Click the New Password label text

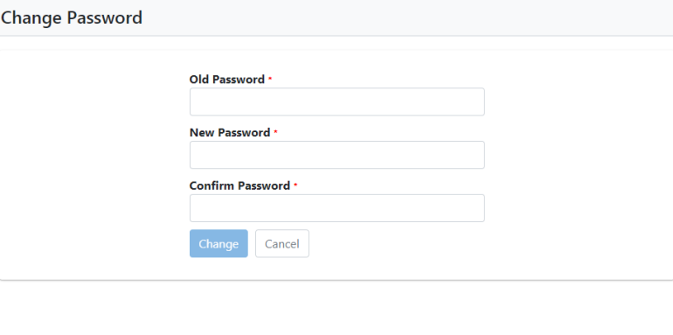click(x=230, y=133)
